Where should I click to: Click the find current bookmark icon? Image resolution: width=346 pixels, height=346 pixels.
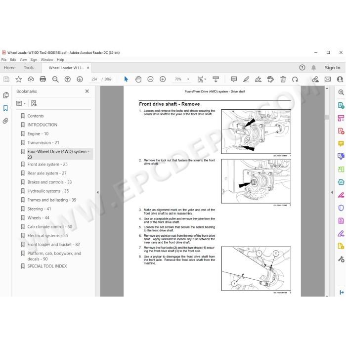click(34, 103)
